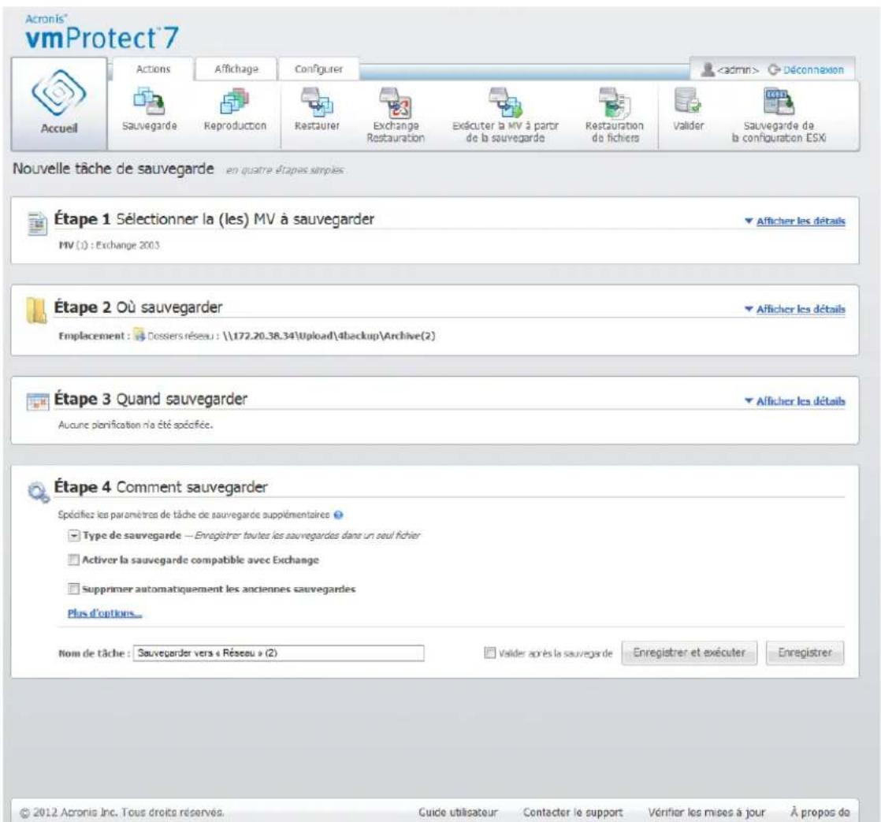This screenshot has height=822, width=881.
Task: Click the network folder icon next to Dossiers réseau
Action: click(139, 336)
